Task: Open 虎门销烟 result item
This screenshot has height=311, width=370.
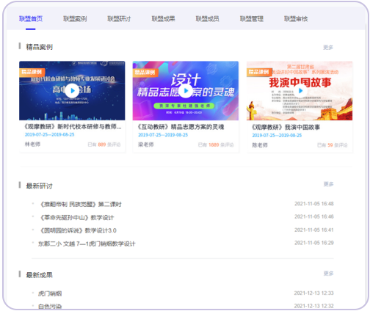Action: coord(50,293)
